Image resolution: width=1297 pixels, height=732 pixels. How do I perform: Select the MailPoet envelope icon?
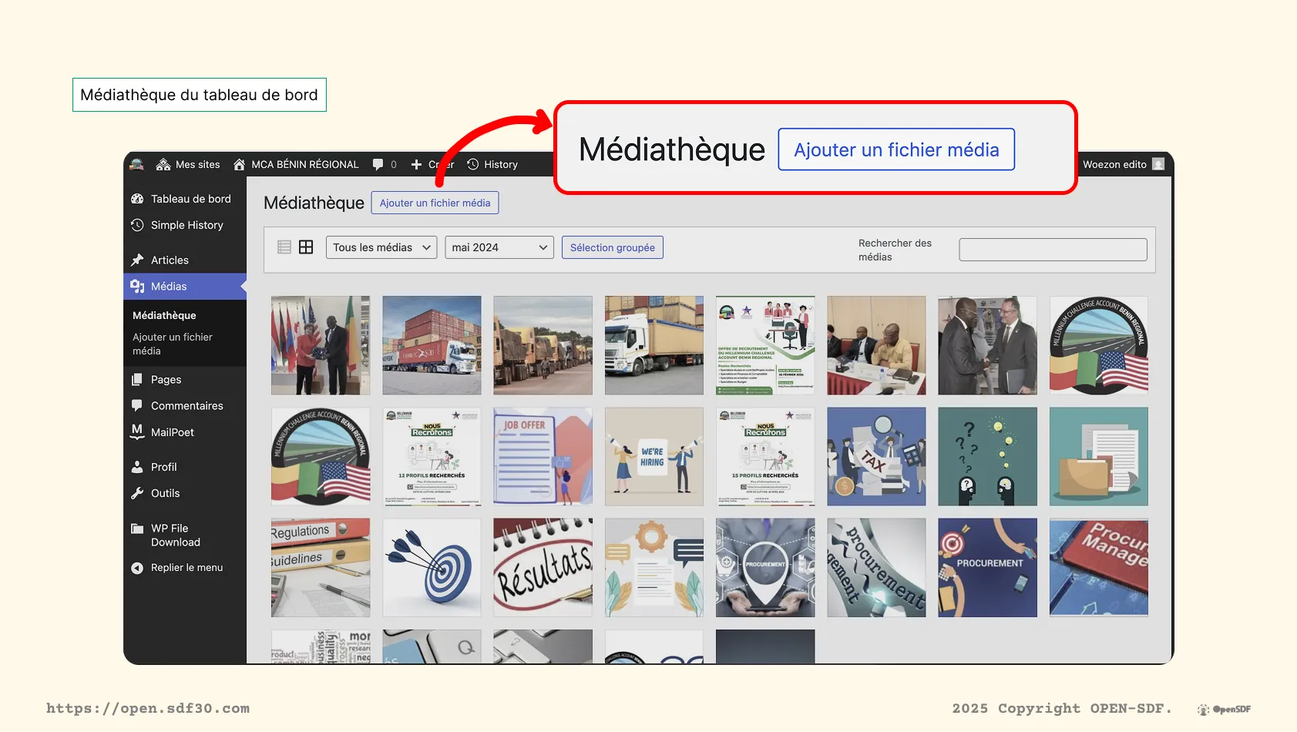[138, 432]
